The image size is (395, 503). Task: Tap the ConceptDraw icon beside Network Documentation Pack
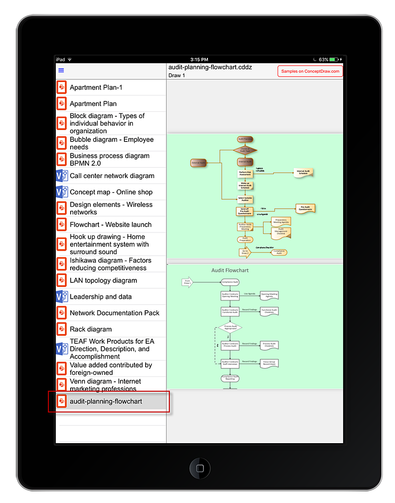(61, 313)
